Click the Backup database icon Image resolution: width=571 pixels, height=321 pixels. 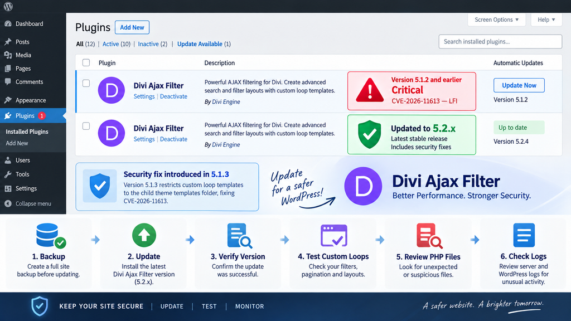click(51, 236)
